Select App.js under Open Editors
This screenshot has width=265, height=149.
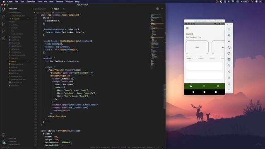17,19
